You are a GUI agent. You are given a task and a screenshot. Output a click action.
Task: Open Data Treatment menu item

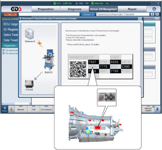11,40
